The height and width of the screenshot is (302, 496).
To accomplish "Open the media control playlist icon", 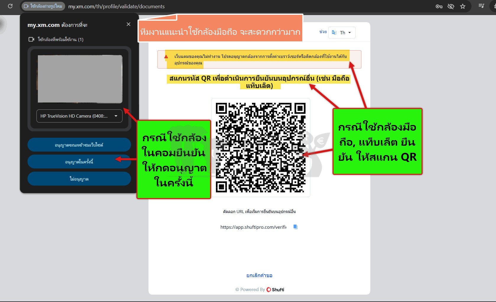I will tap(481, 6).
